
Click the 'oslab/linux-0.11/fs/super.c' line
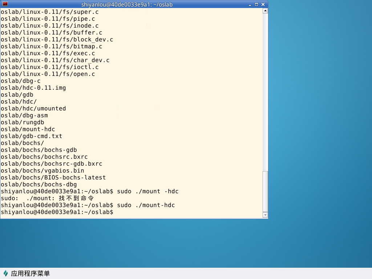49,12
